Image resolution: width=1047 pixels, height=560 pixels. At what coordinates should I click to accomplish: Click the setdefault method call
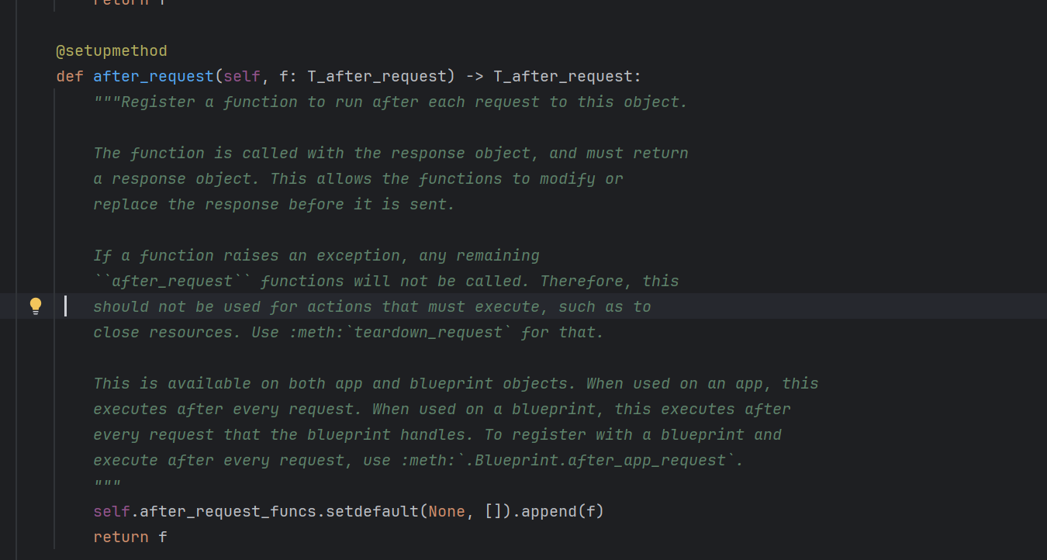pos(372,511)
